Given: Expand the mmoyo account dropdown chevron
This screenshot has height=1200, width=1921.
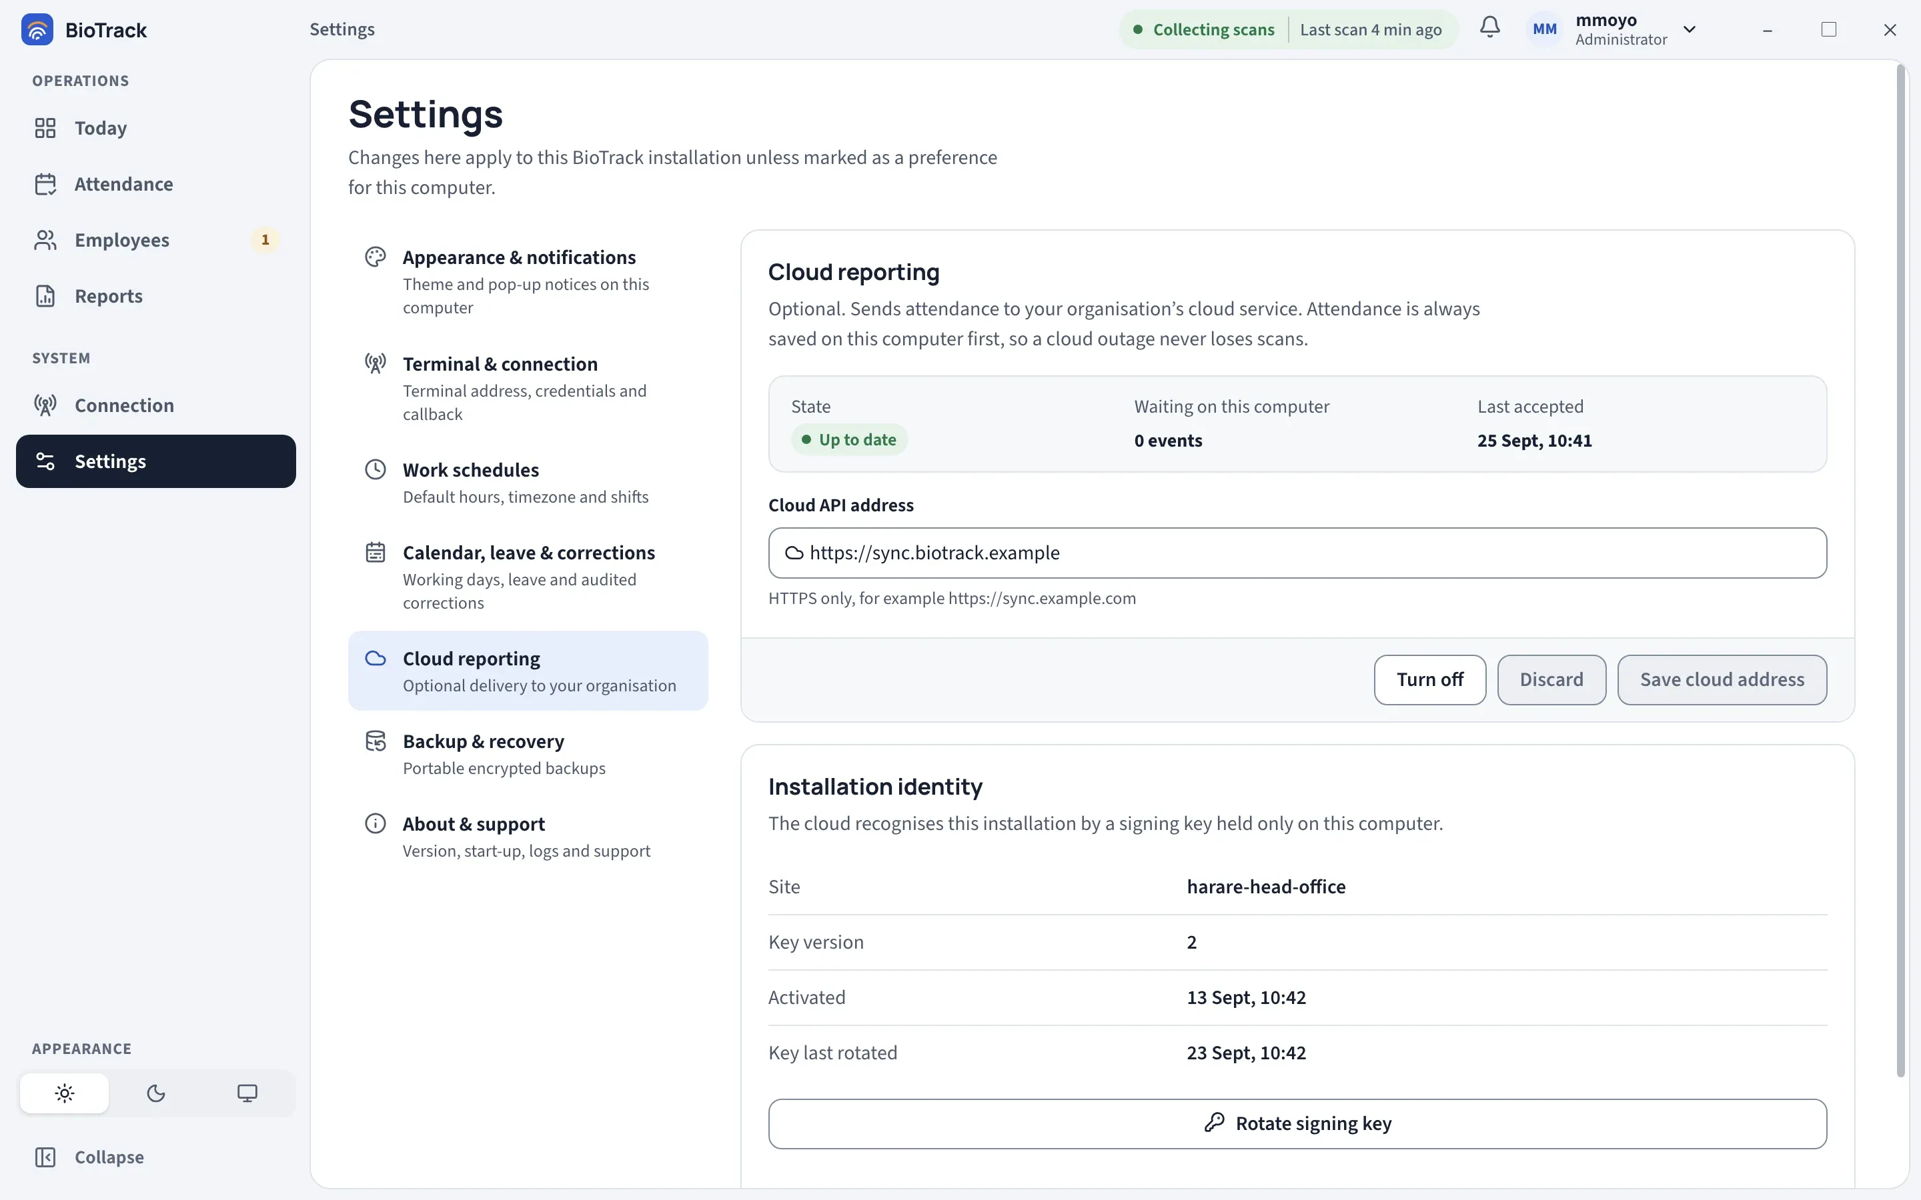Looking at the screenshot, I should tap(1689, 29).
